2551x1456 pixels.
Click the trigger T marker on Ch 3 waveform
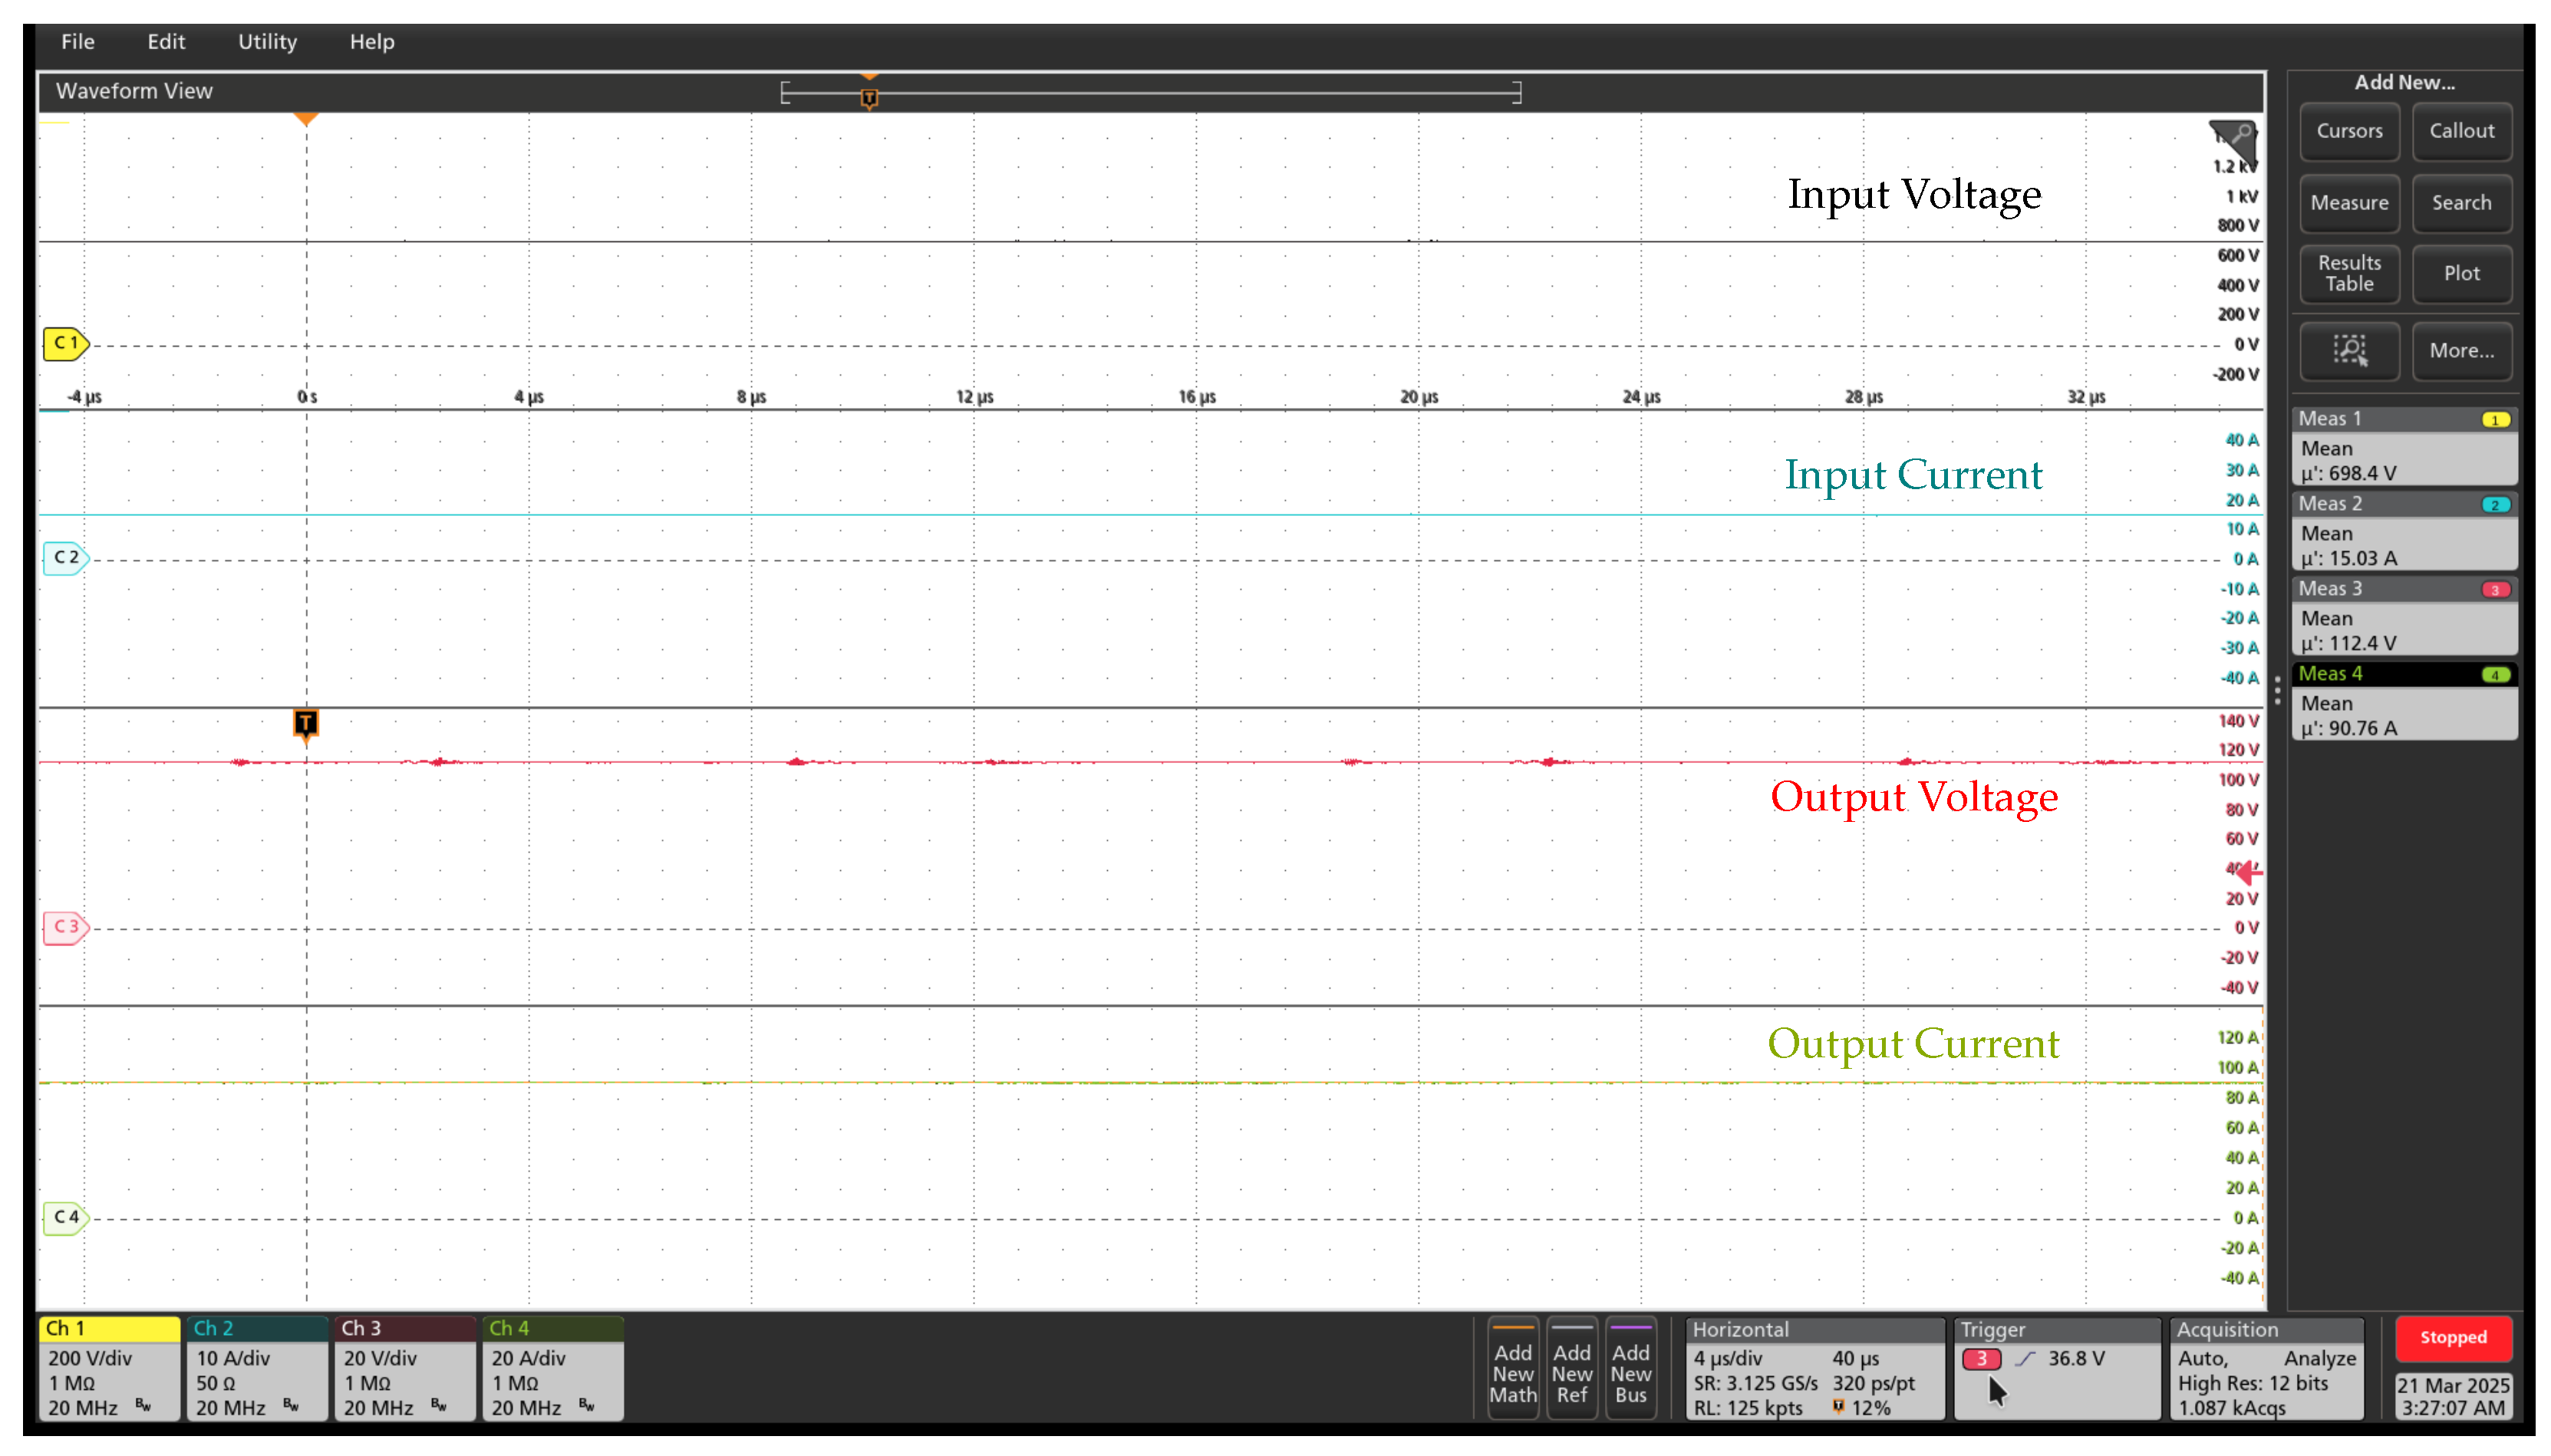click(x=305, y=724)
